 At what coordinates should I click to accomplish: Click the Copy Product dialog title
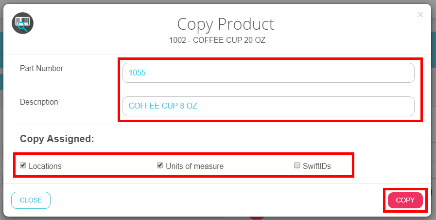tap(225, 24)
